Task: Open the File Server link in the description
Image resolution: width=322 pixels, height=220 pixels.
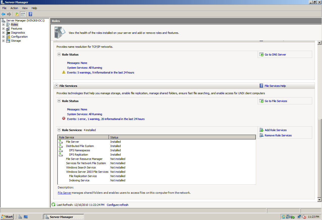Action: (x=64, y=193)
